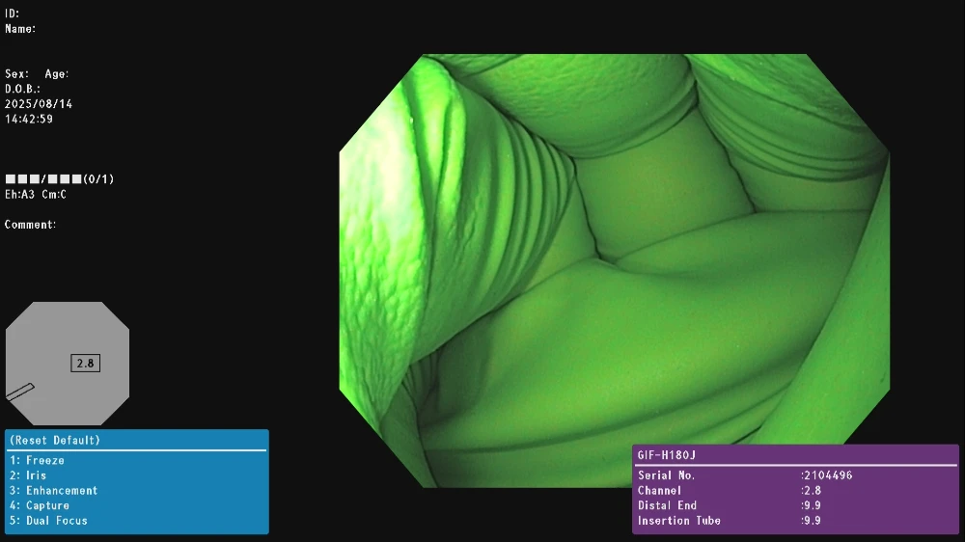Click the gray octagonal scope diagram
The image size is (965, 542).
point(68,328)
